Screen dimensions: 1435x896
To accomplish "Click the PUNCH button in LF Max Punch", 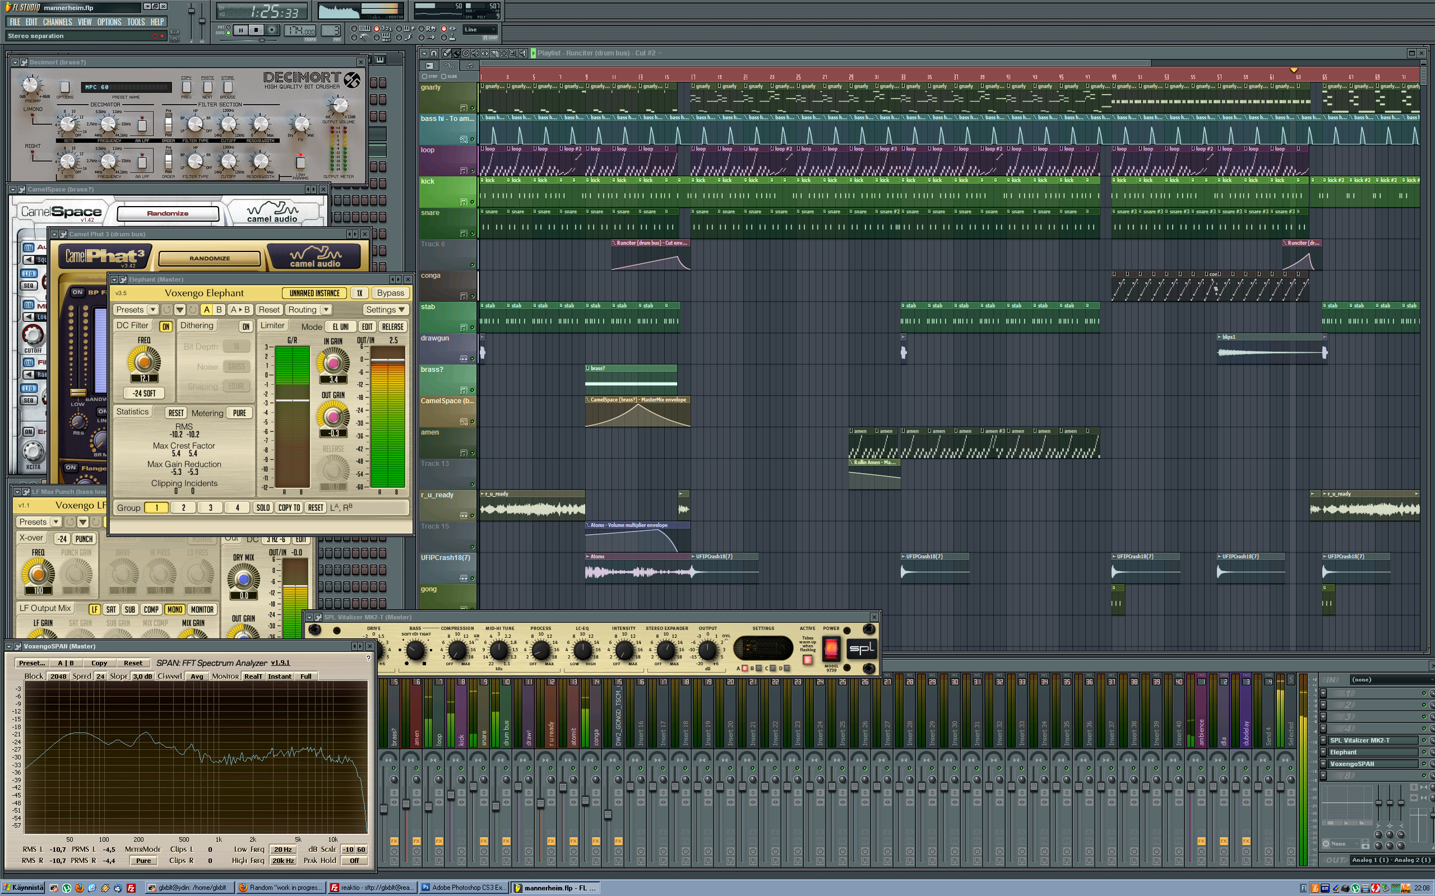I will pos(84,539).
